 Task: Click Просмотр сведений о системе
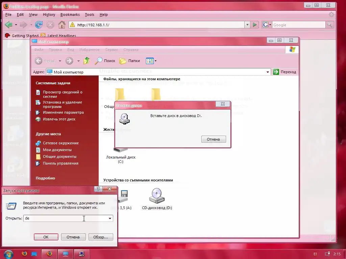coord(63,94)
